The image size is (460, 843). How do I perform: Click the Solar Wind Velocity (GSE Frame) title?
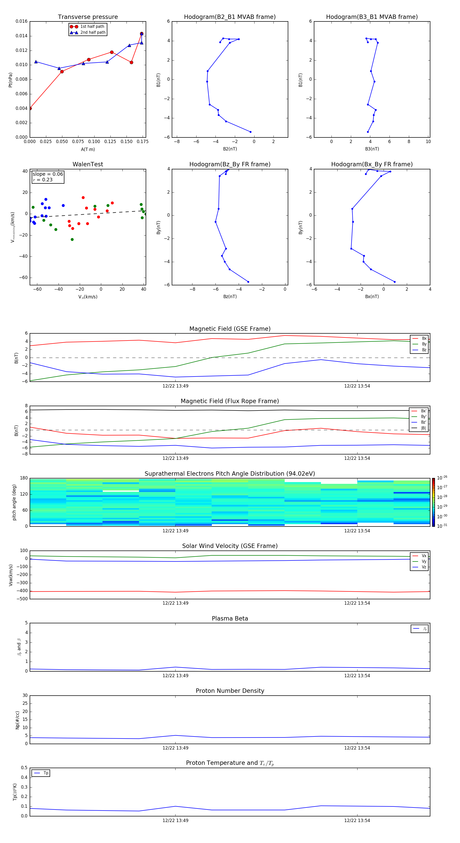pyautogui.click(x=230, y=546)
